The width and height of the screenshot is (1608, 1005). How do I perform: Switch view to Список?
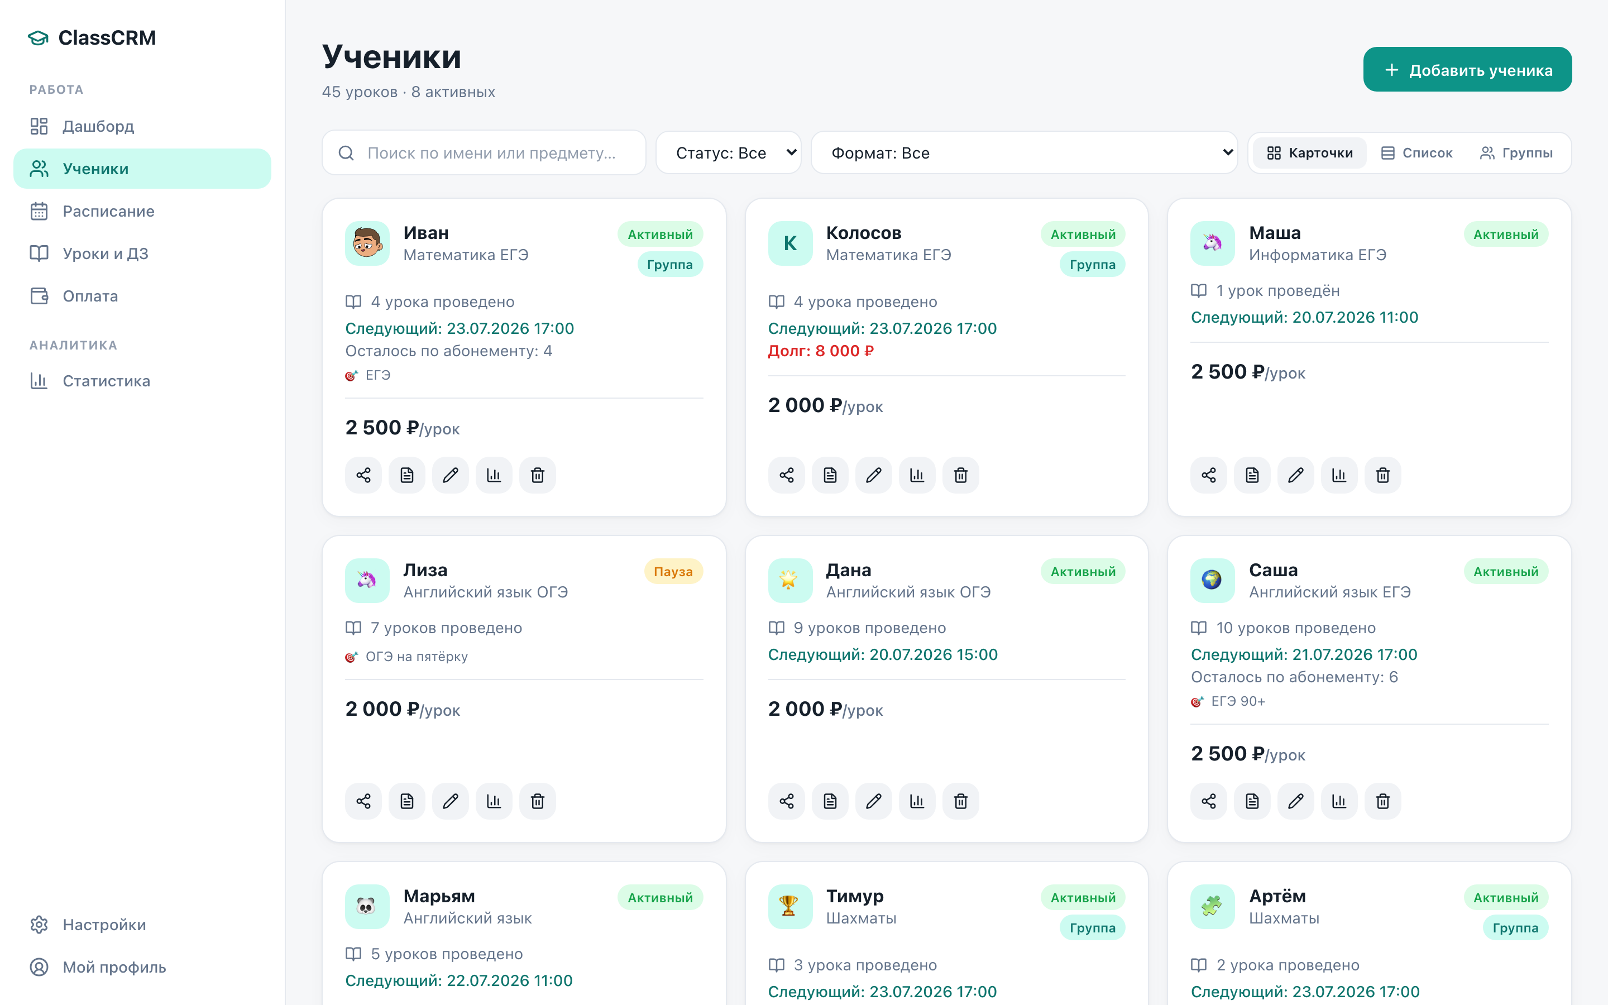click(1416, 153)
